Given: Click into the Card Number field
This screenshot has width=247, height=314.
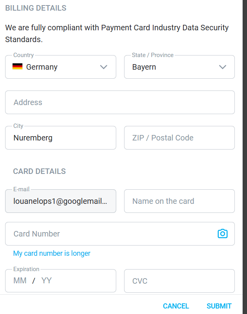Looking at the screenshot, I should click(x=110, y=234).
